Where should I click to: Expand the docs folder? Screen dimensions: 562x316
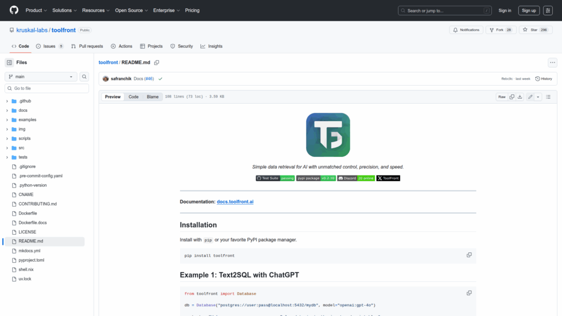click(x=7, y=110)
